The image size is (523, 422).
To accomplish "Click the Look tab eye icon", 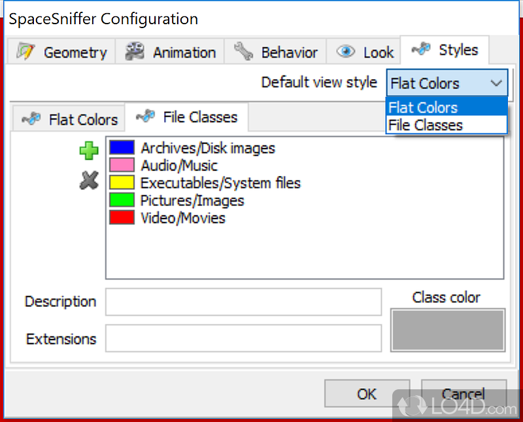I will (346, 52).
